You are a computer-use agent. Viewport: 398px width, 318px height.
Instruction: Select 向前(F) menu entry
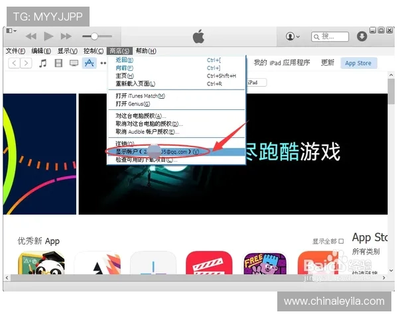point(176,68)
